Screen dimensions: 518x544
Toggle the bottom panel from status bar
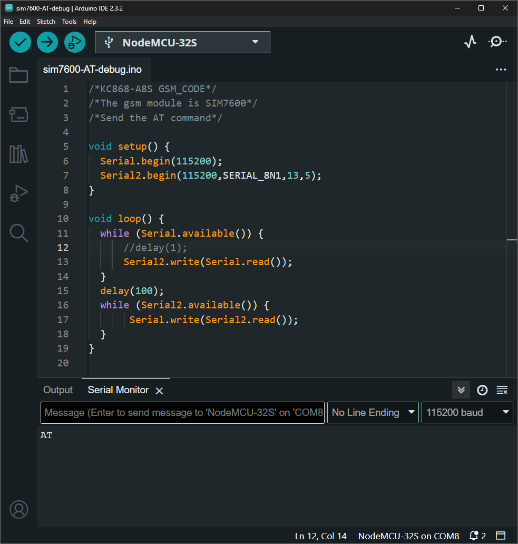pyautogui.click(x=501, y=536)
